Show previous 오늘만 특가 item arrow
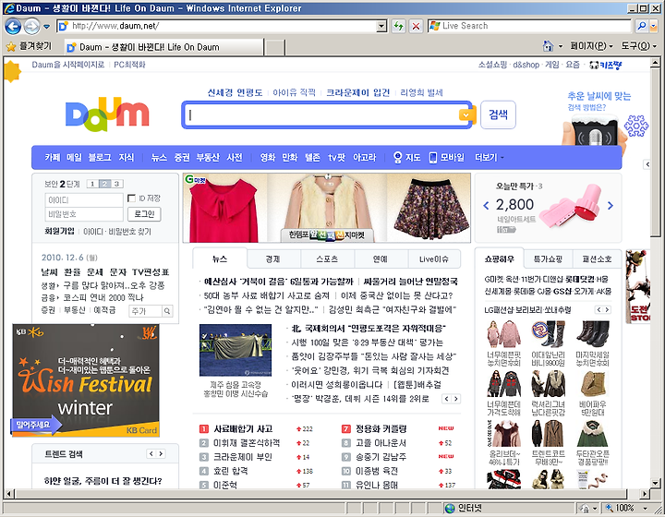 coord(486,206)
